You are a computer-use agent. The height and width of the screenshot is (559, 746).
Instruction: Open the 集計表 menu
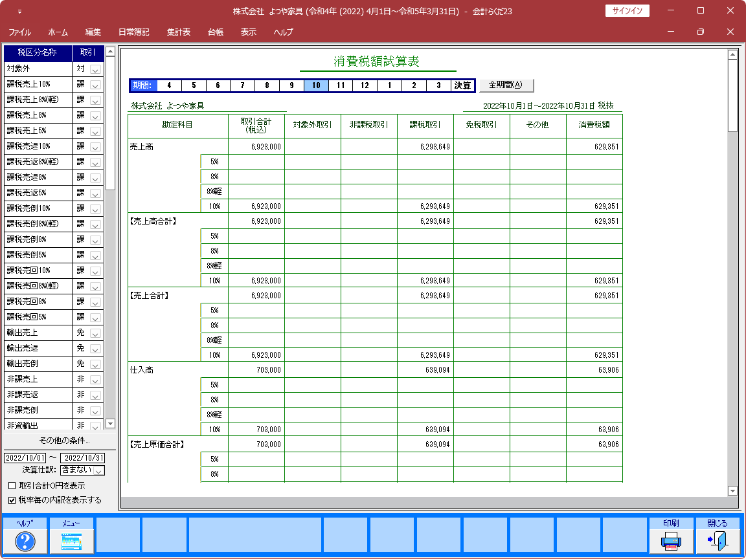(x=179, y=32)
